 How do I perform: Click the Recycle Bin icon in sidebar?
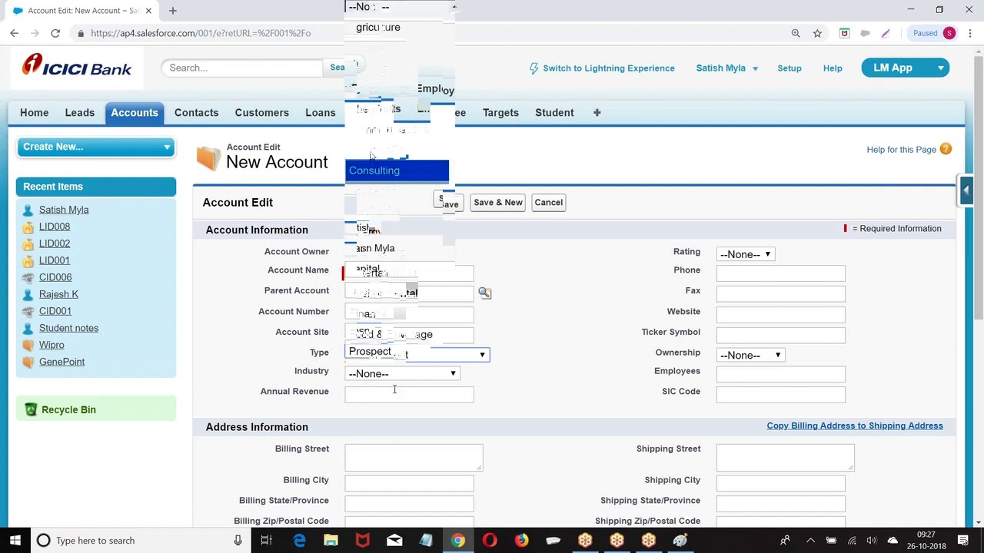point(31,409)
